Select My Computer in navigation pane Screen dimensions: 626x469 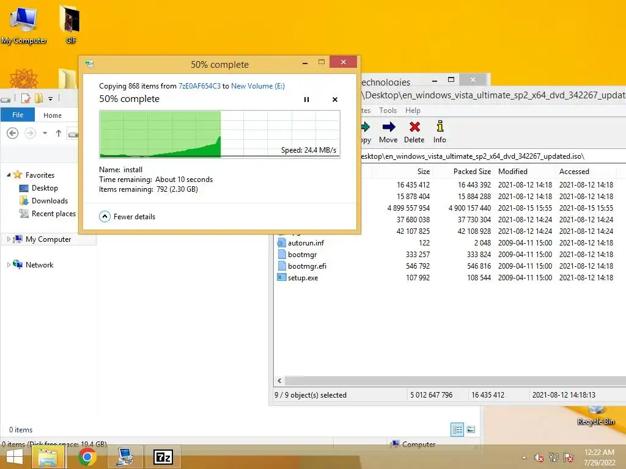(x=48, y=239)
